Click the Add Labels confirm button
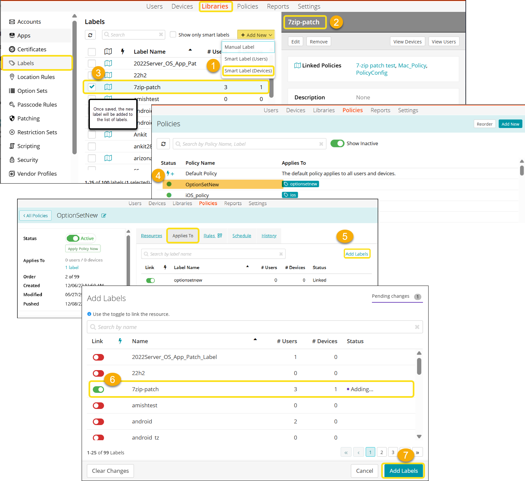The image size is (525, 481). [403, 471]
